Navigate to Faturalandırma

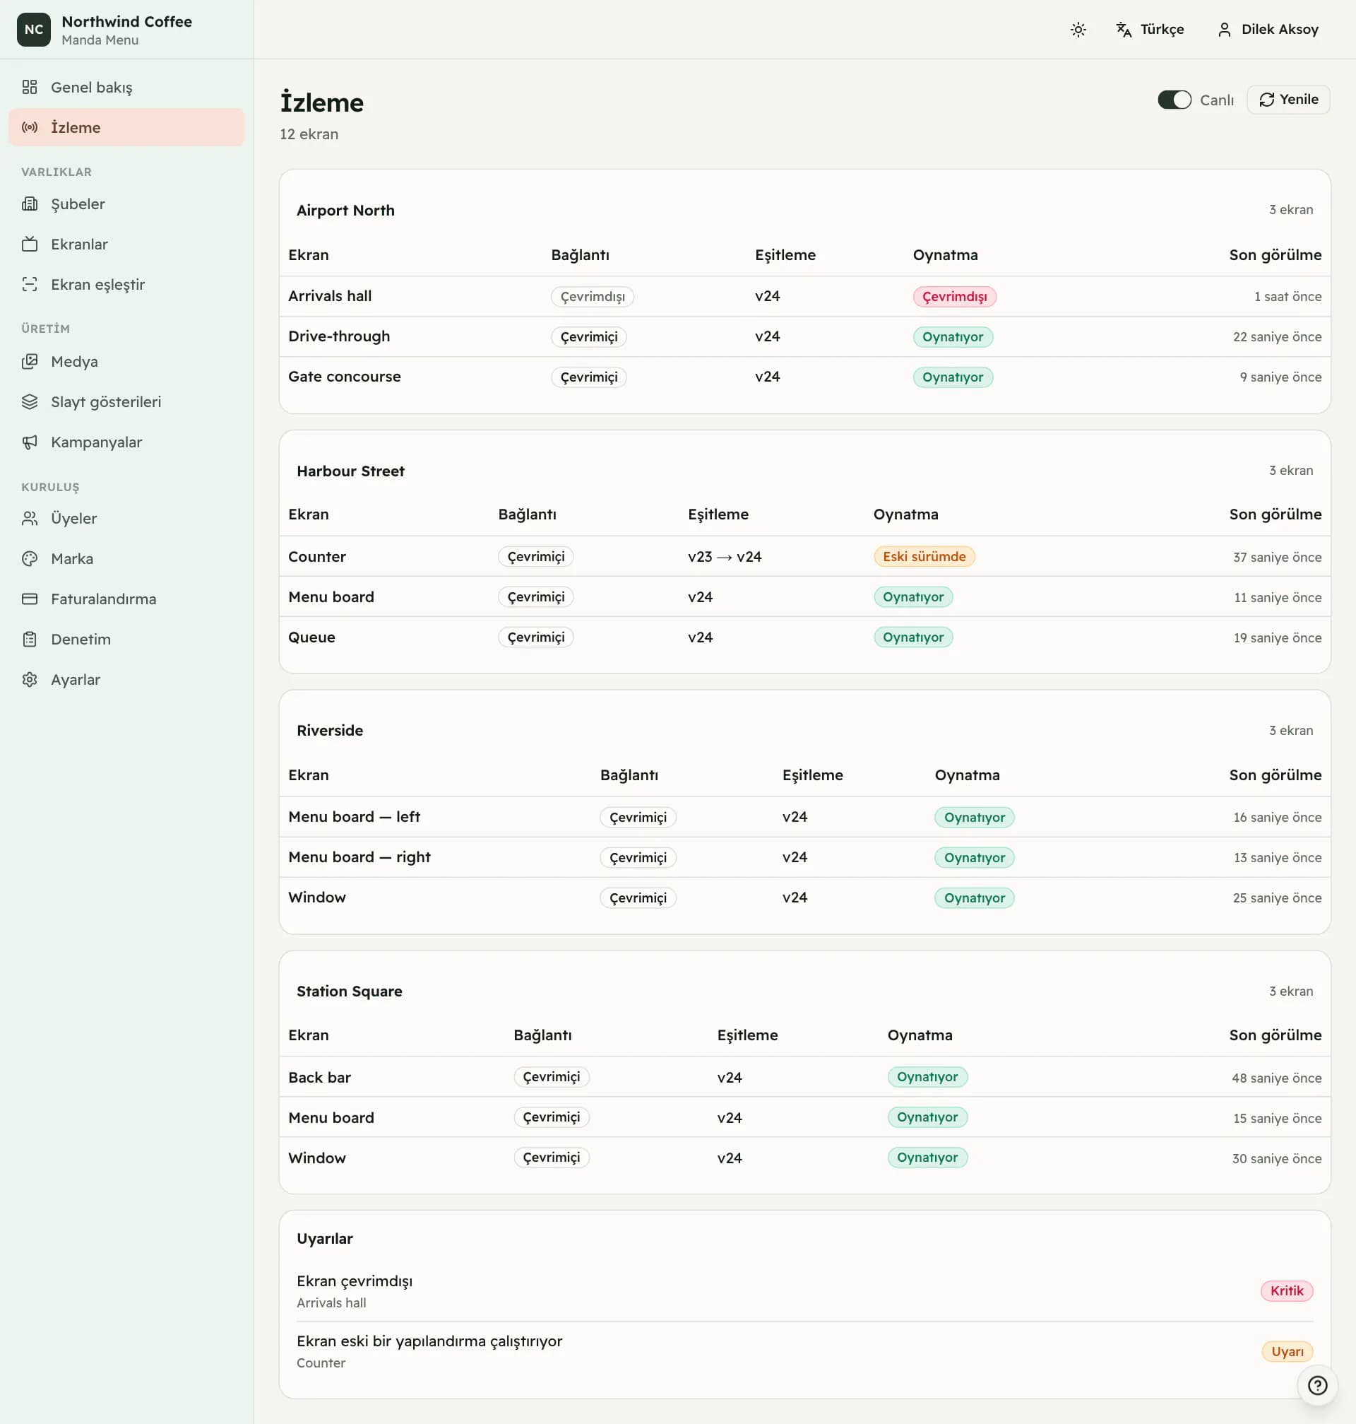pyautogui.click(x=126, y=599)
